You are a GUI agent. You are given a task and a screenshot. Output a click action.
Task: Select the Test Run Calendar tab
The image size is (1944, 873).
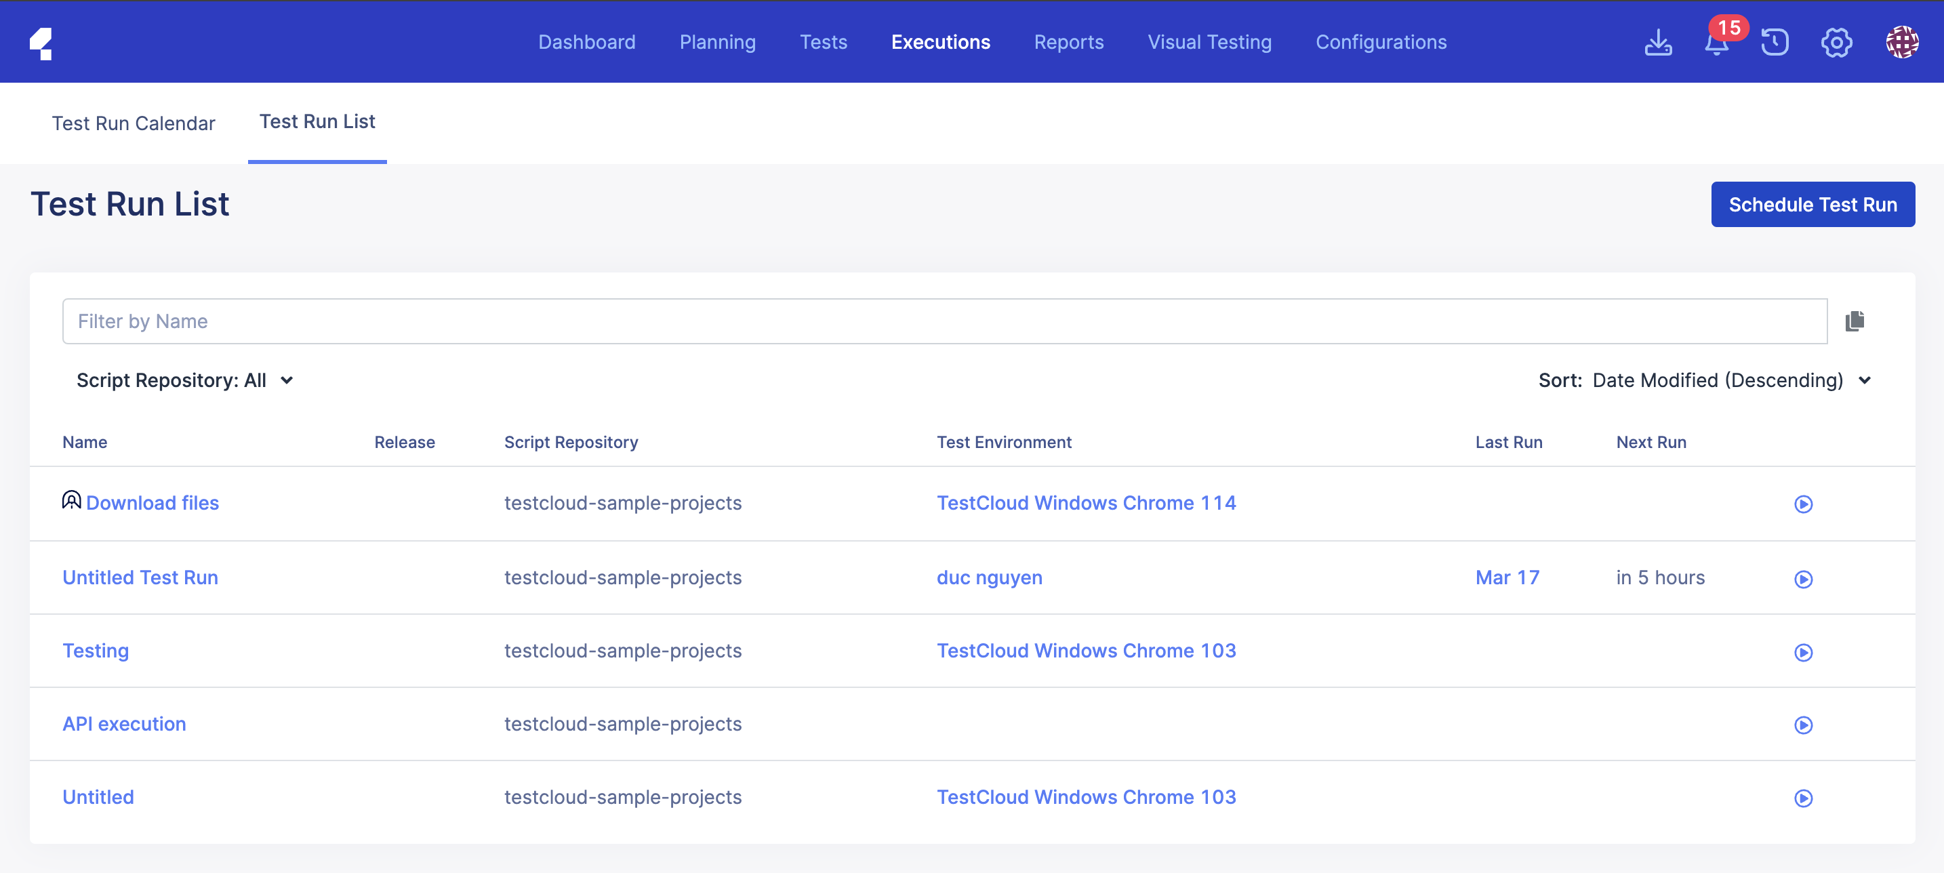pyautogui.click(x=133, y=121)
